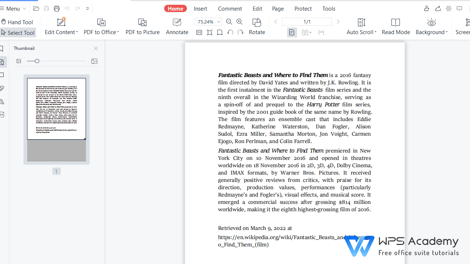The height and width of the screenshot is (264, 470).
Task: Click the Save disk icon
Action: [46, 8]
